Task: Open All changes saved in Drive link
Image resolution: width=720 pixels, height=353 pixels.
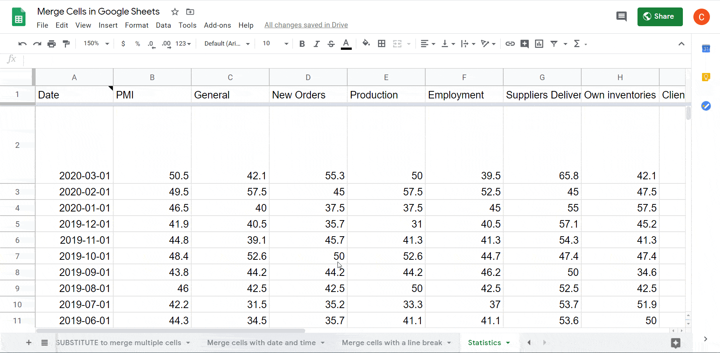Action: click(306, 25)
